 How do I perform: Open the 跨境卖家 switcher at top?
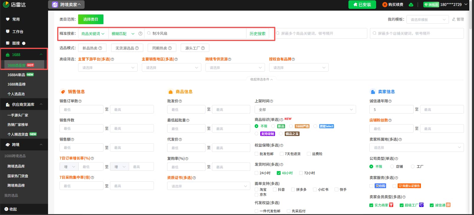(66, 4)
